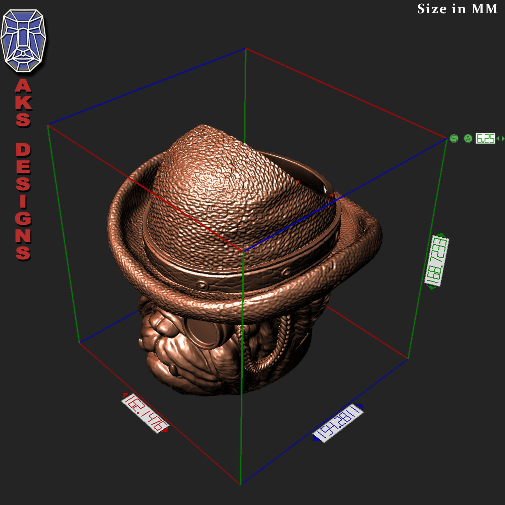Select the blue 154.2811 dimension label
This screenshot has height=505, width=505.
338,423
